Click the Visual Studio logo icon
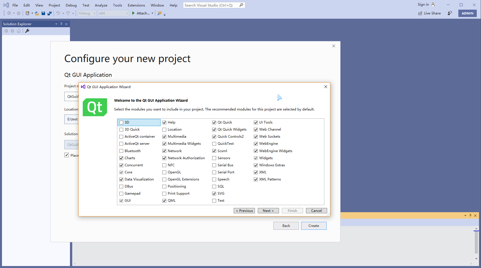 tap(6, 5)
